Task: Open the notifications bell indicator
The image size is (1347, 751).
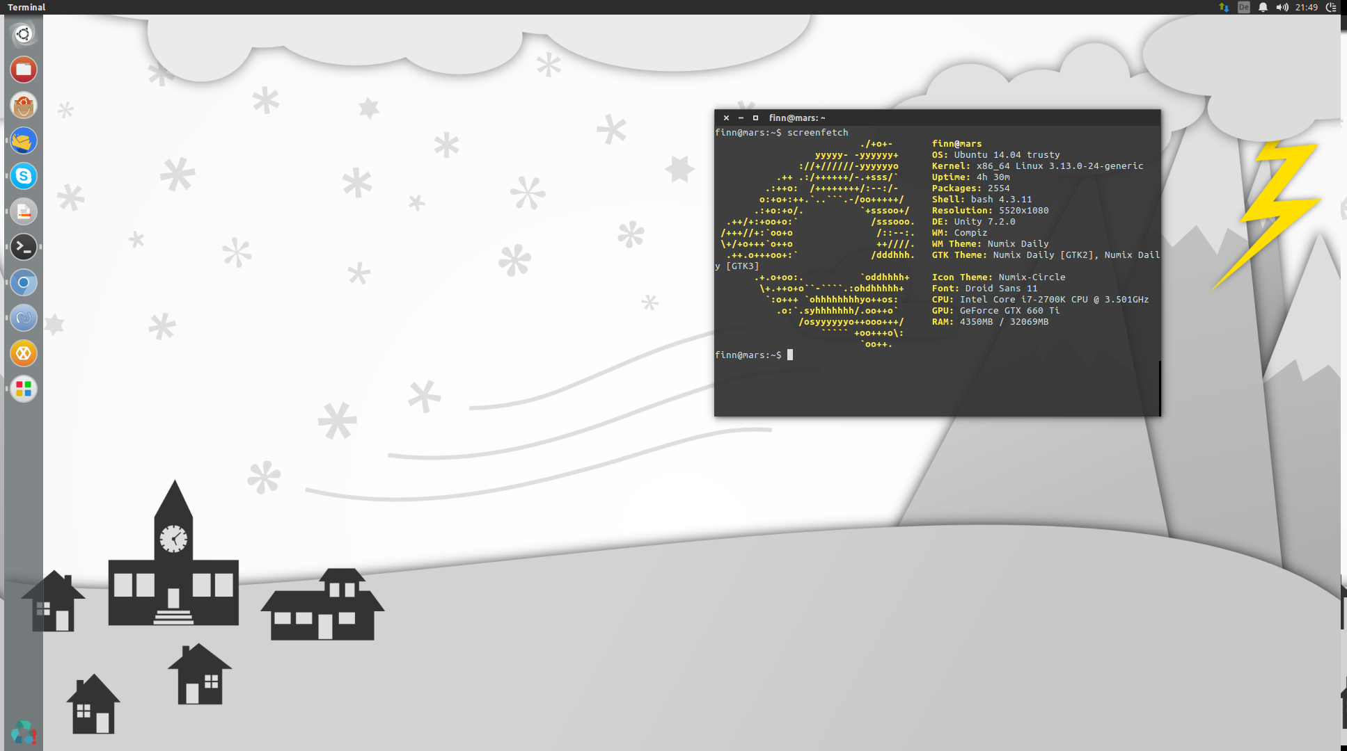Action: [1263, 7]
